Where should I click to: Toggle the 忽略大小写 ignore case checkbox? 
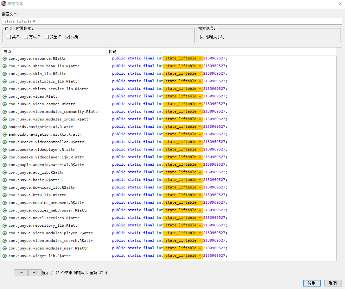[202, 37]
